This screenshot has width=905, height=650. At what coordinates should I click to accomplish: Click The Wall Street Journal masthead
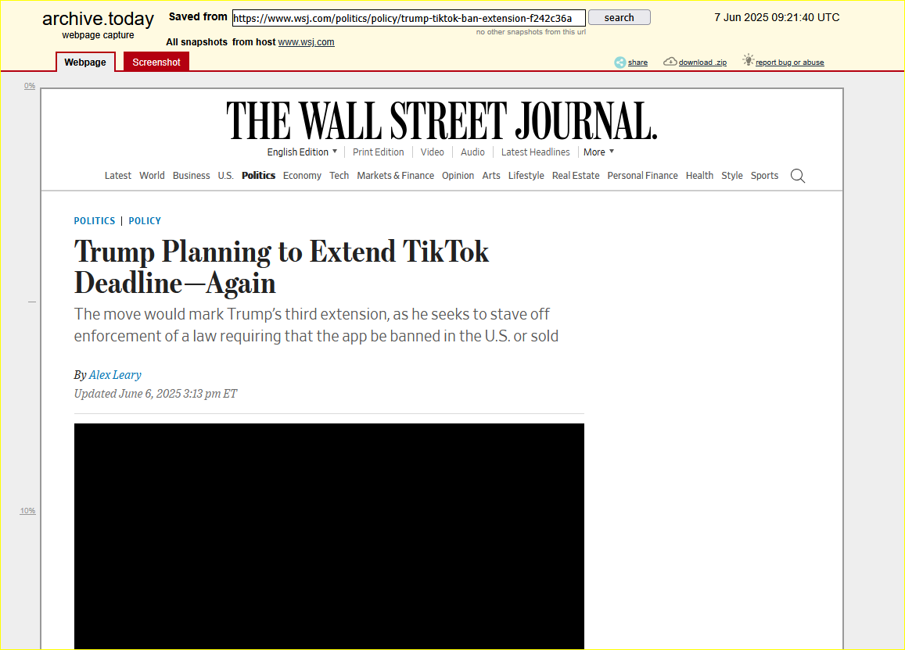click(442, 120)
